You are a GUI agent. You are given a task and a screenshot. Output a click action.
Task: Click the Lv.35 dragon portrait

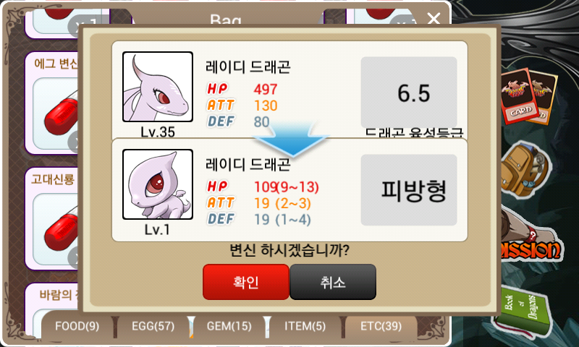tap(158, 87)
